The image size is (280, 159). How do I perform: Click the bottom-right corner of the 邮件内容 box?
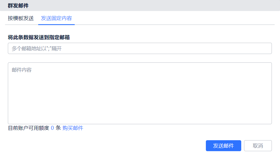tap(270, 122)
